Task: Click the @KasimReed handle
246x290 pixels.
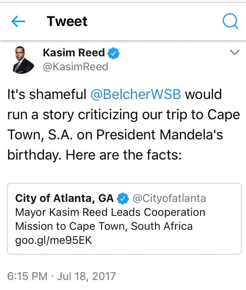Action: 75,66
